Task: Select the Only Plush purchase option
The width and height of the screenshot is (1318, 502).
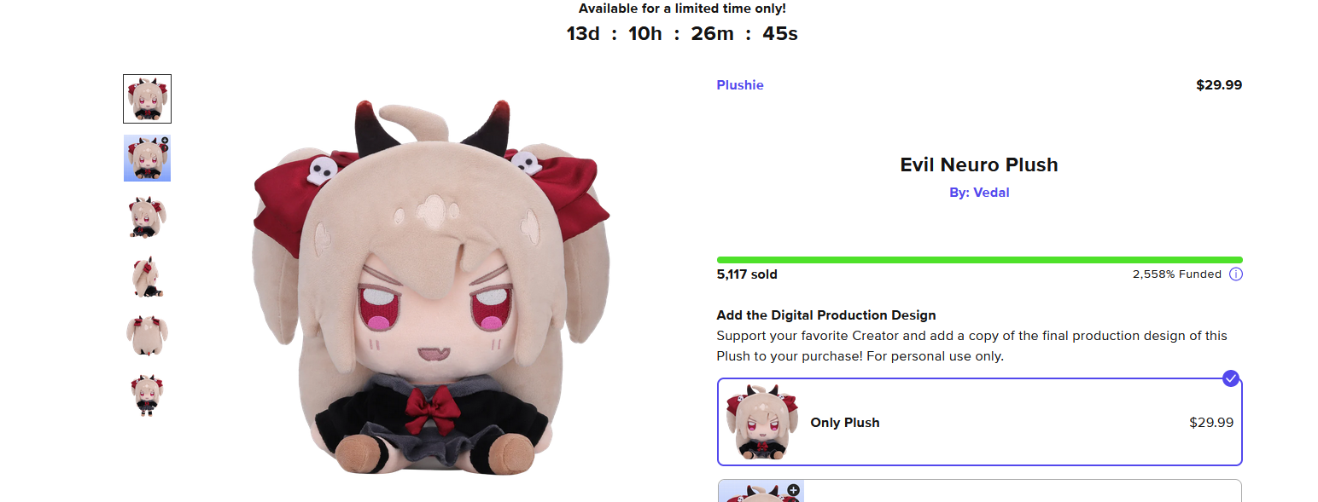Action: [x=979, y=422]
